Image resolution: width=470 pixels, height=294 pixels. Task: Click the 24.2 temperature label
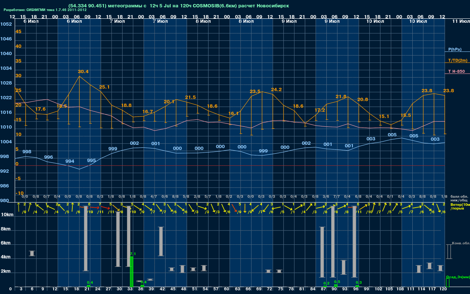[276, 90]
